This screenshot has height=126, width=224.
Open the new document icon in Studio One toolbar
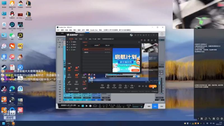click(x=162, y=34)
